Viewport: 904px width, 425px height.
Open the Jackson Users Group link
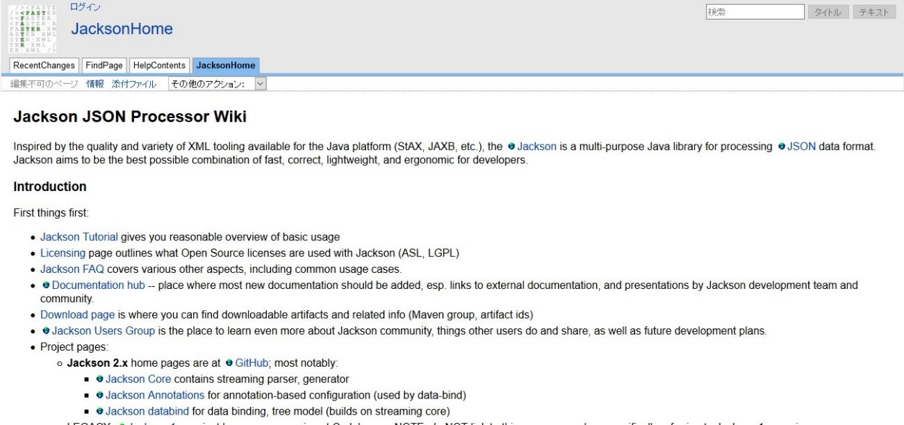pyautogui.click(x=102, y=331)
